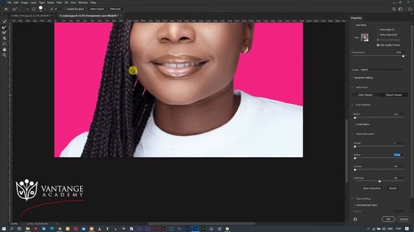Toggle Remember Settings checkbox
The image size is (414, 232).
(353, 77)
